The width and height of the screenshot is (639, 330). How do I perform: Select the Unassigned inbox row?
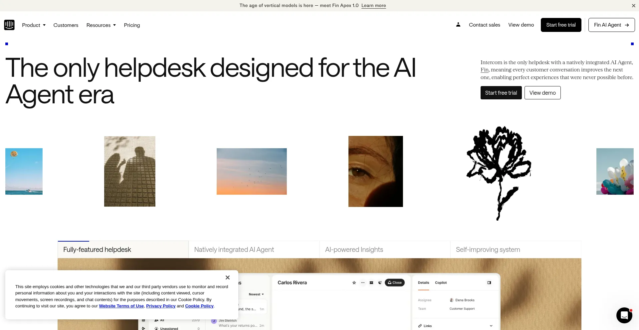(177, 328)
